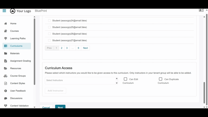Click the Learning Paths signpost icon
This screenshot has height=117, width=208.
coord(5,38)
